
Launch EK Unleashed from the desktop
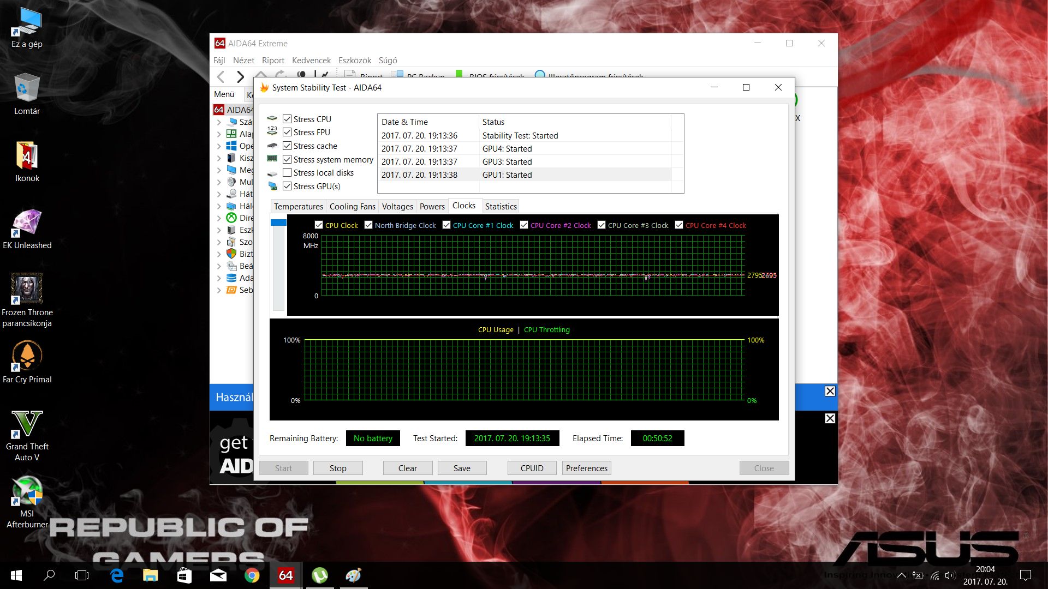point(27,229)
